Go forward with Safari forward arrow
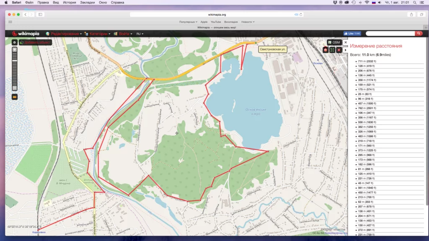 tap(31, 15)
